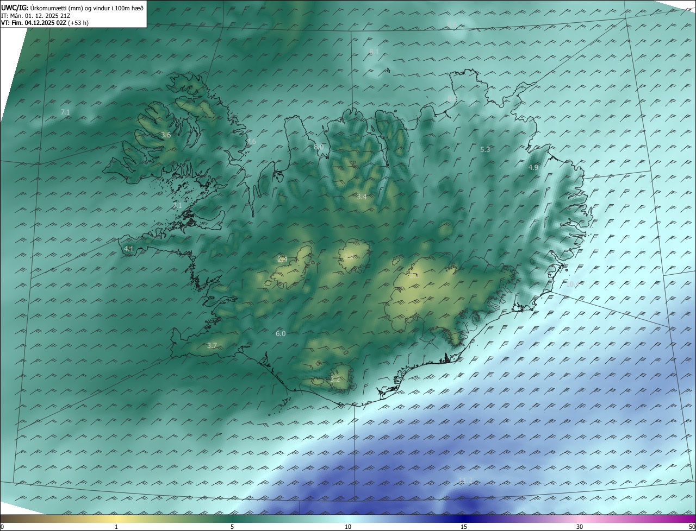
Task: Click the 3.2 value on the southern glacier
Action: tap(335, 380)
